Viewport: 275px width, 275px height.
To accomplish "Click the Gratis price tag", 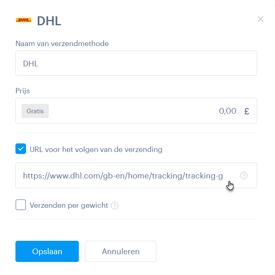I will [35, 111].
